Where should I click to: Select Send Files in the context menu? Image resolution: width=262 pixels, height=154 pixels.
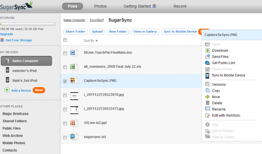(x=220, y=56)
